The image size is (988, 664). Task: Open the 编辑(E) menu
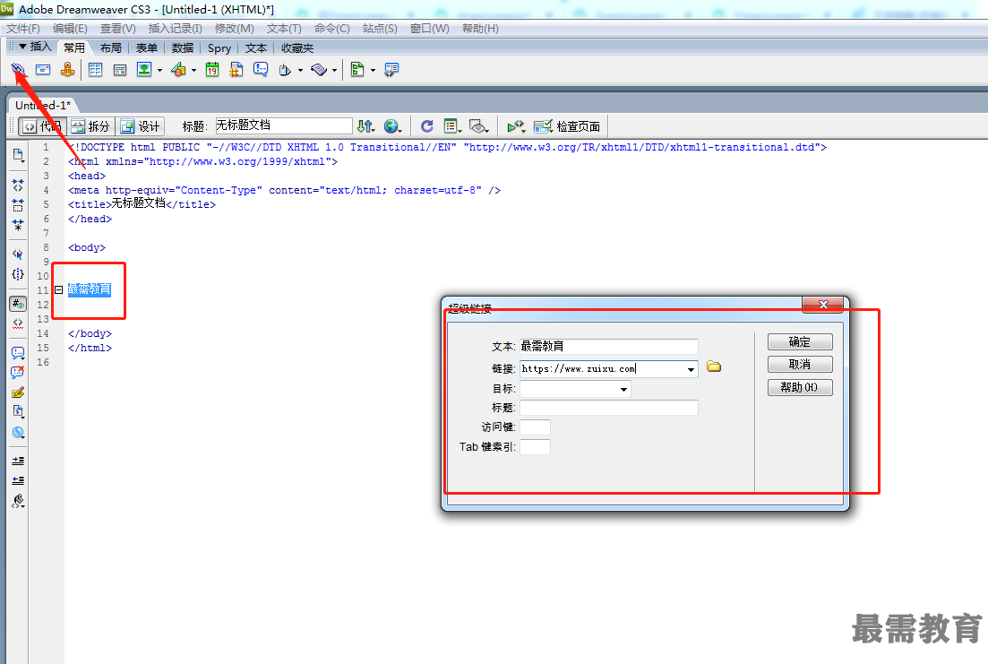(70, 29)
